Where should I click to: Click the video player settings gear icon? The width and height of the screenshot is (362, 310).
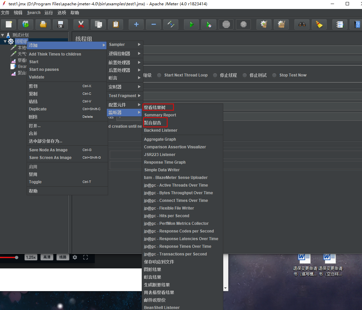click(x=75, y=257)
